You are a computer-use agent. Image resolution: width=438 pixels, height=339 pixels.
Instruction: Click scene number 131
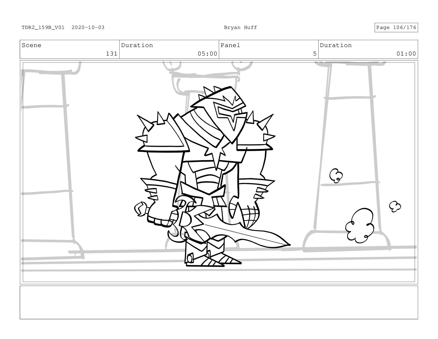112,54
